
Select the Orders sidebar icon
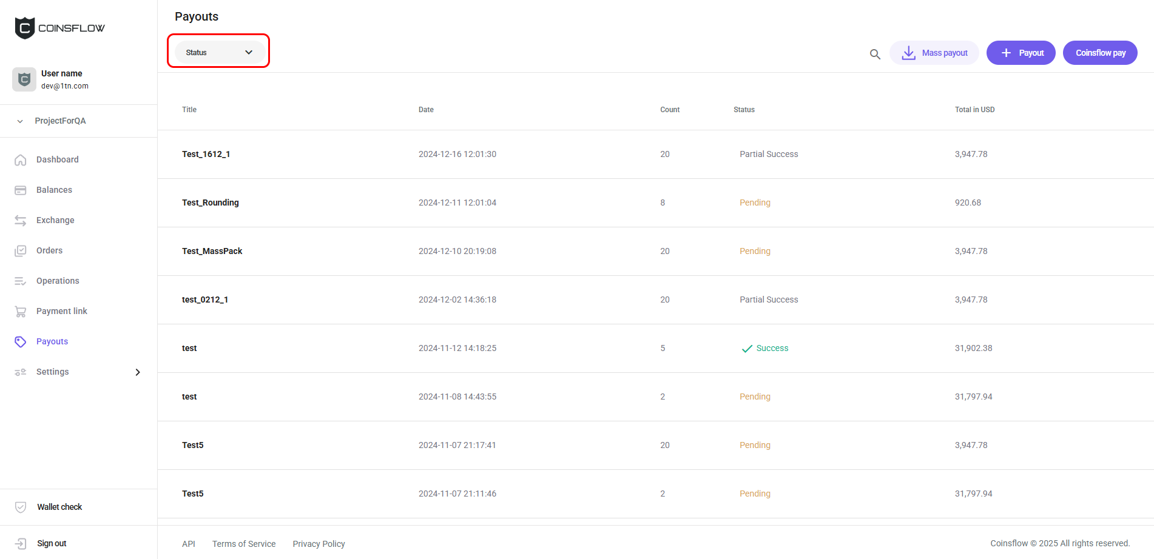[x=20, y=250]
